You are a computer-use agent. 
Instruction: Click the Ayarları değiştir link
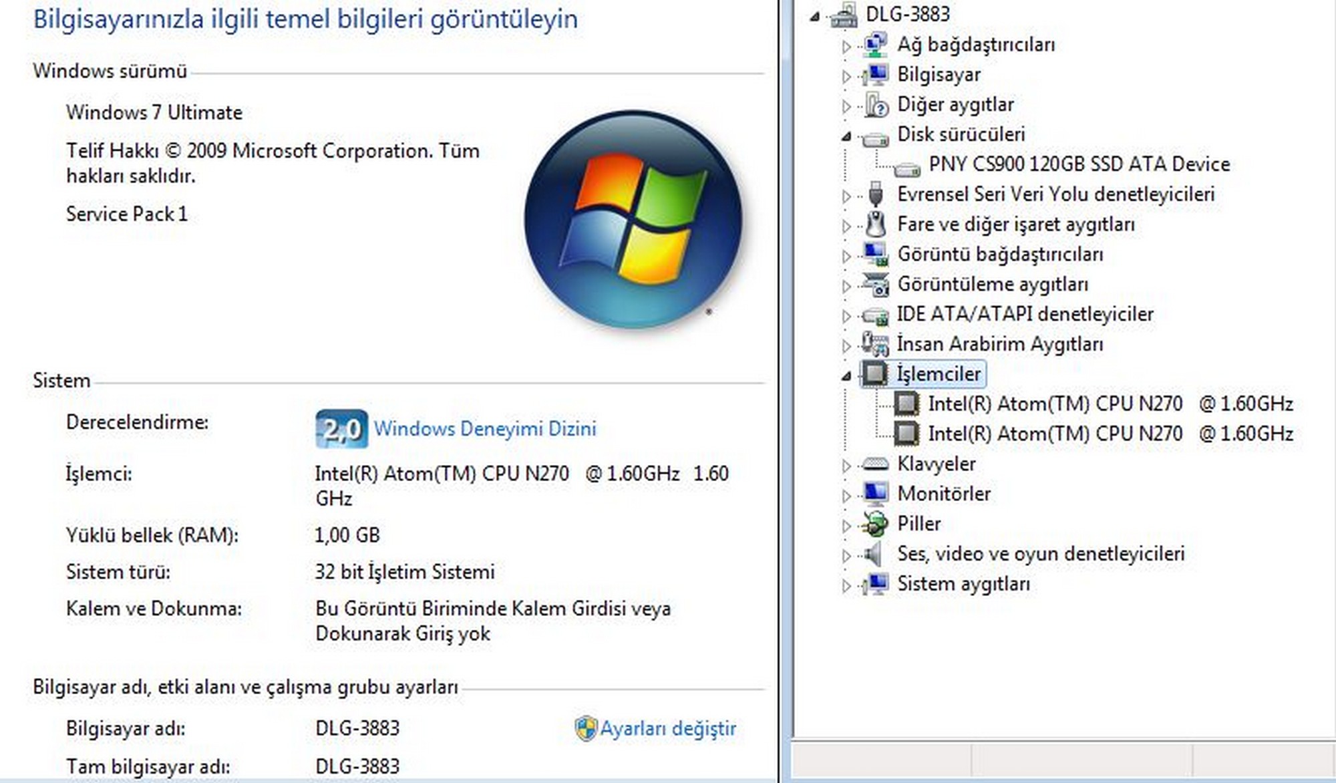coord(667,728)
